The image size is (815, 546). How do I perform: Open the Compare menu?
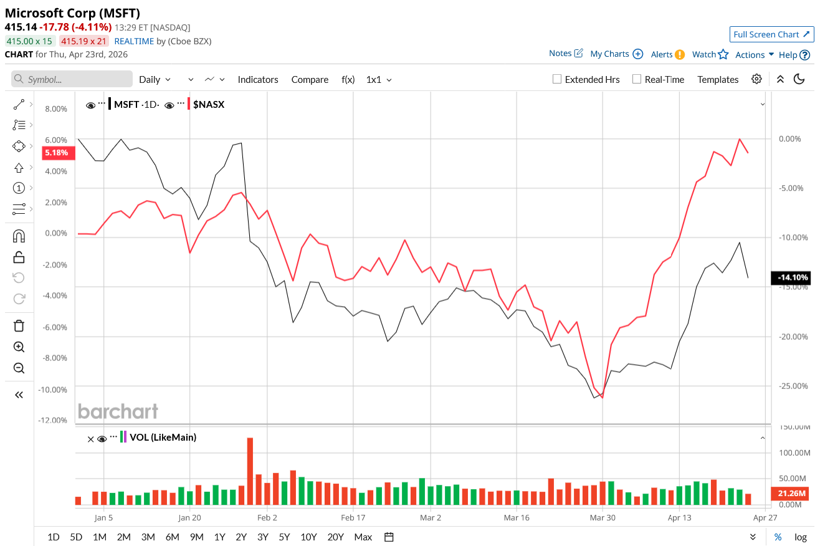pos(310,79)
